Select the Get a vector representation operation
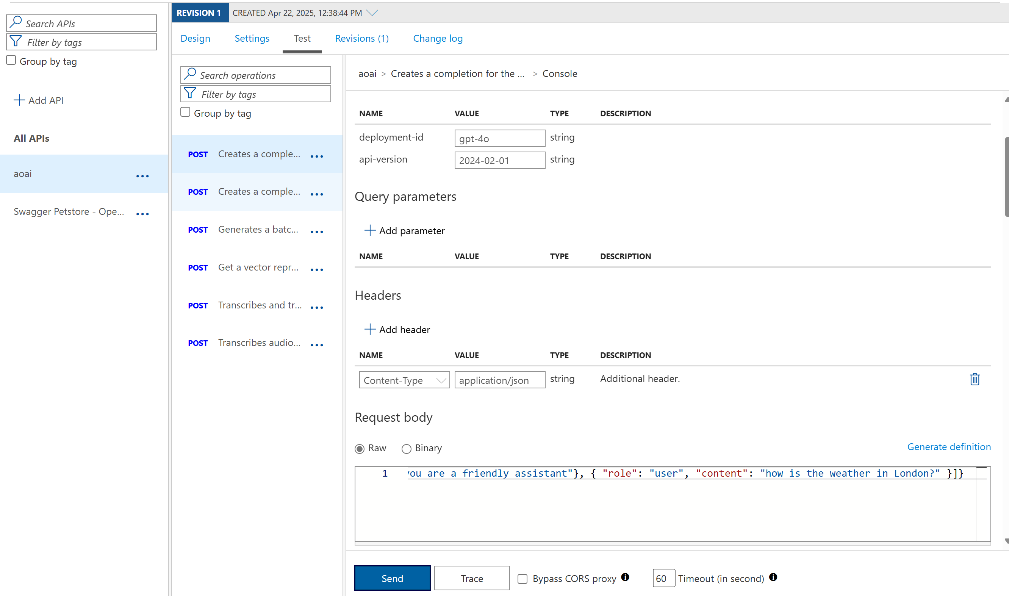 click(257, 267)
